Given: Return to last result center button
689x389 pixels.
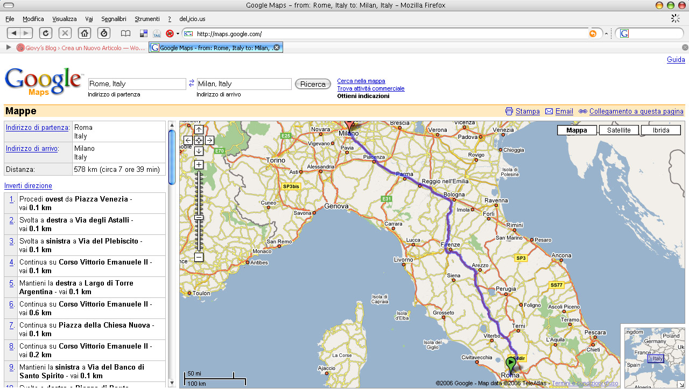Looking at the screenshot, I should [x=199, y=140].
